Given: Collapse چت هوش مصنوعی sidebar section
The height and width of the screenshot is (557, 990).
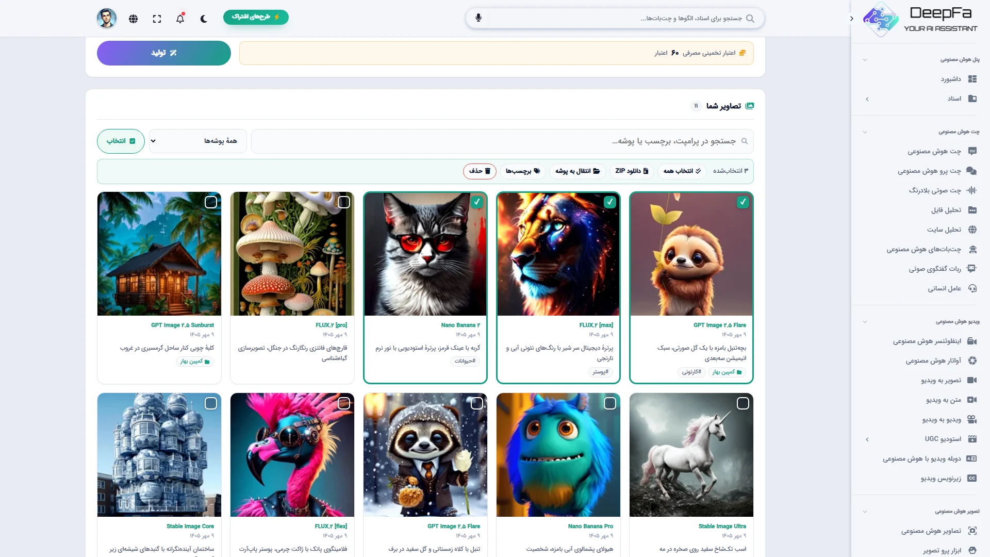Looking at the screenshot, I should (865, 132).
